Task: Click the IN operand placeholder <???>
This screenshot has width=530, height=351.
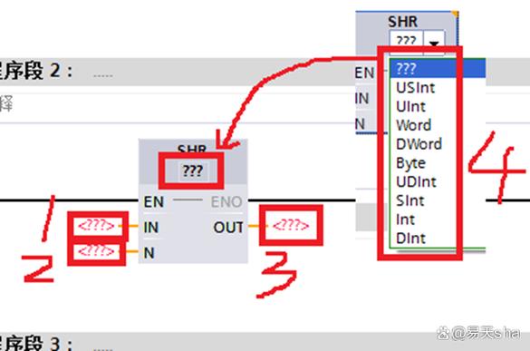Action: click(96, 225)
